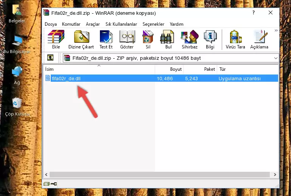Click the WinRAR title bar icon
Image resolution: width=291 pixels, height=196 pixels.
[46, 13]
